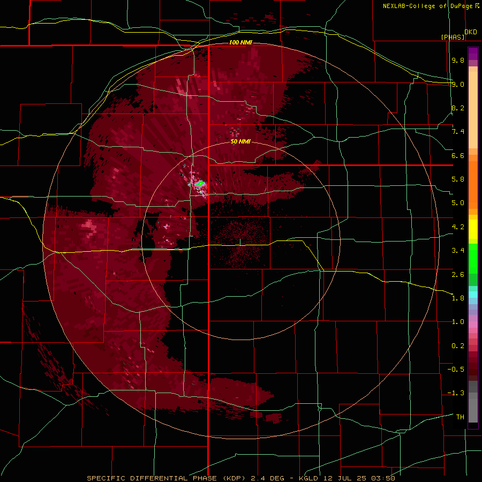This screenshot has height=482, width=482.
Task: Select the 5.8 value on the color scale
Action: (x=458, y=179)
